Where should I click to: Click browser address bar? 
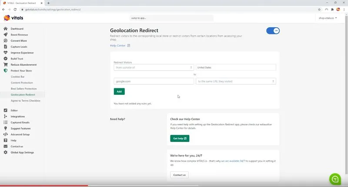coord(168,10)
